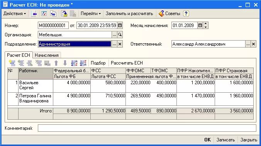261x146 pixels.
Task: Click the subordination structure toolbar icon
Action: [53, 14]
